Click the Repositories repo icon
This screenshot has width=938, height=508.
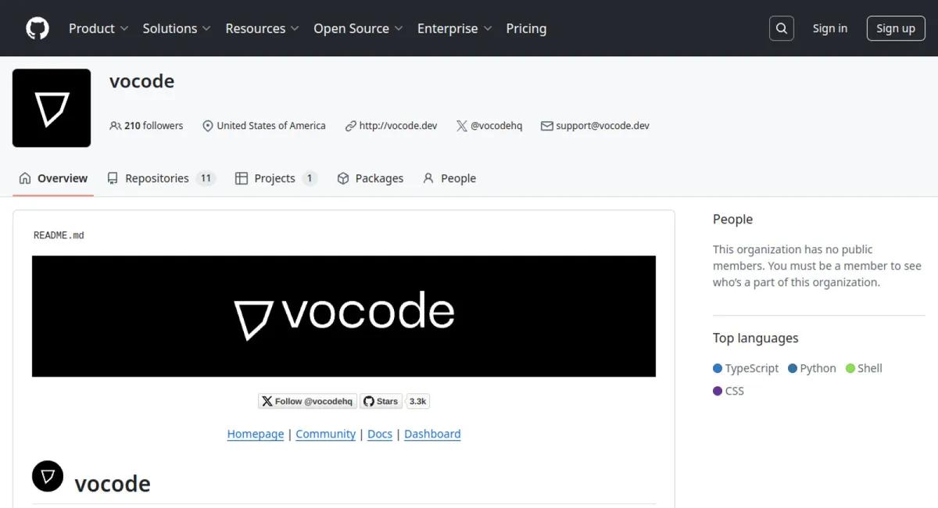[113, 178]
